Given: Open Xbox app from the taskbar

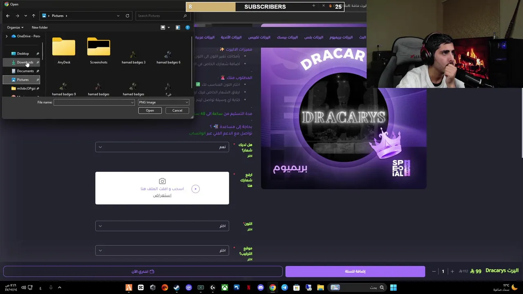Looking at the screenshot, I should coord(225,287).
